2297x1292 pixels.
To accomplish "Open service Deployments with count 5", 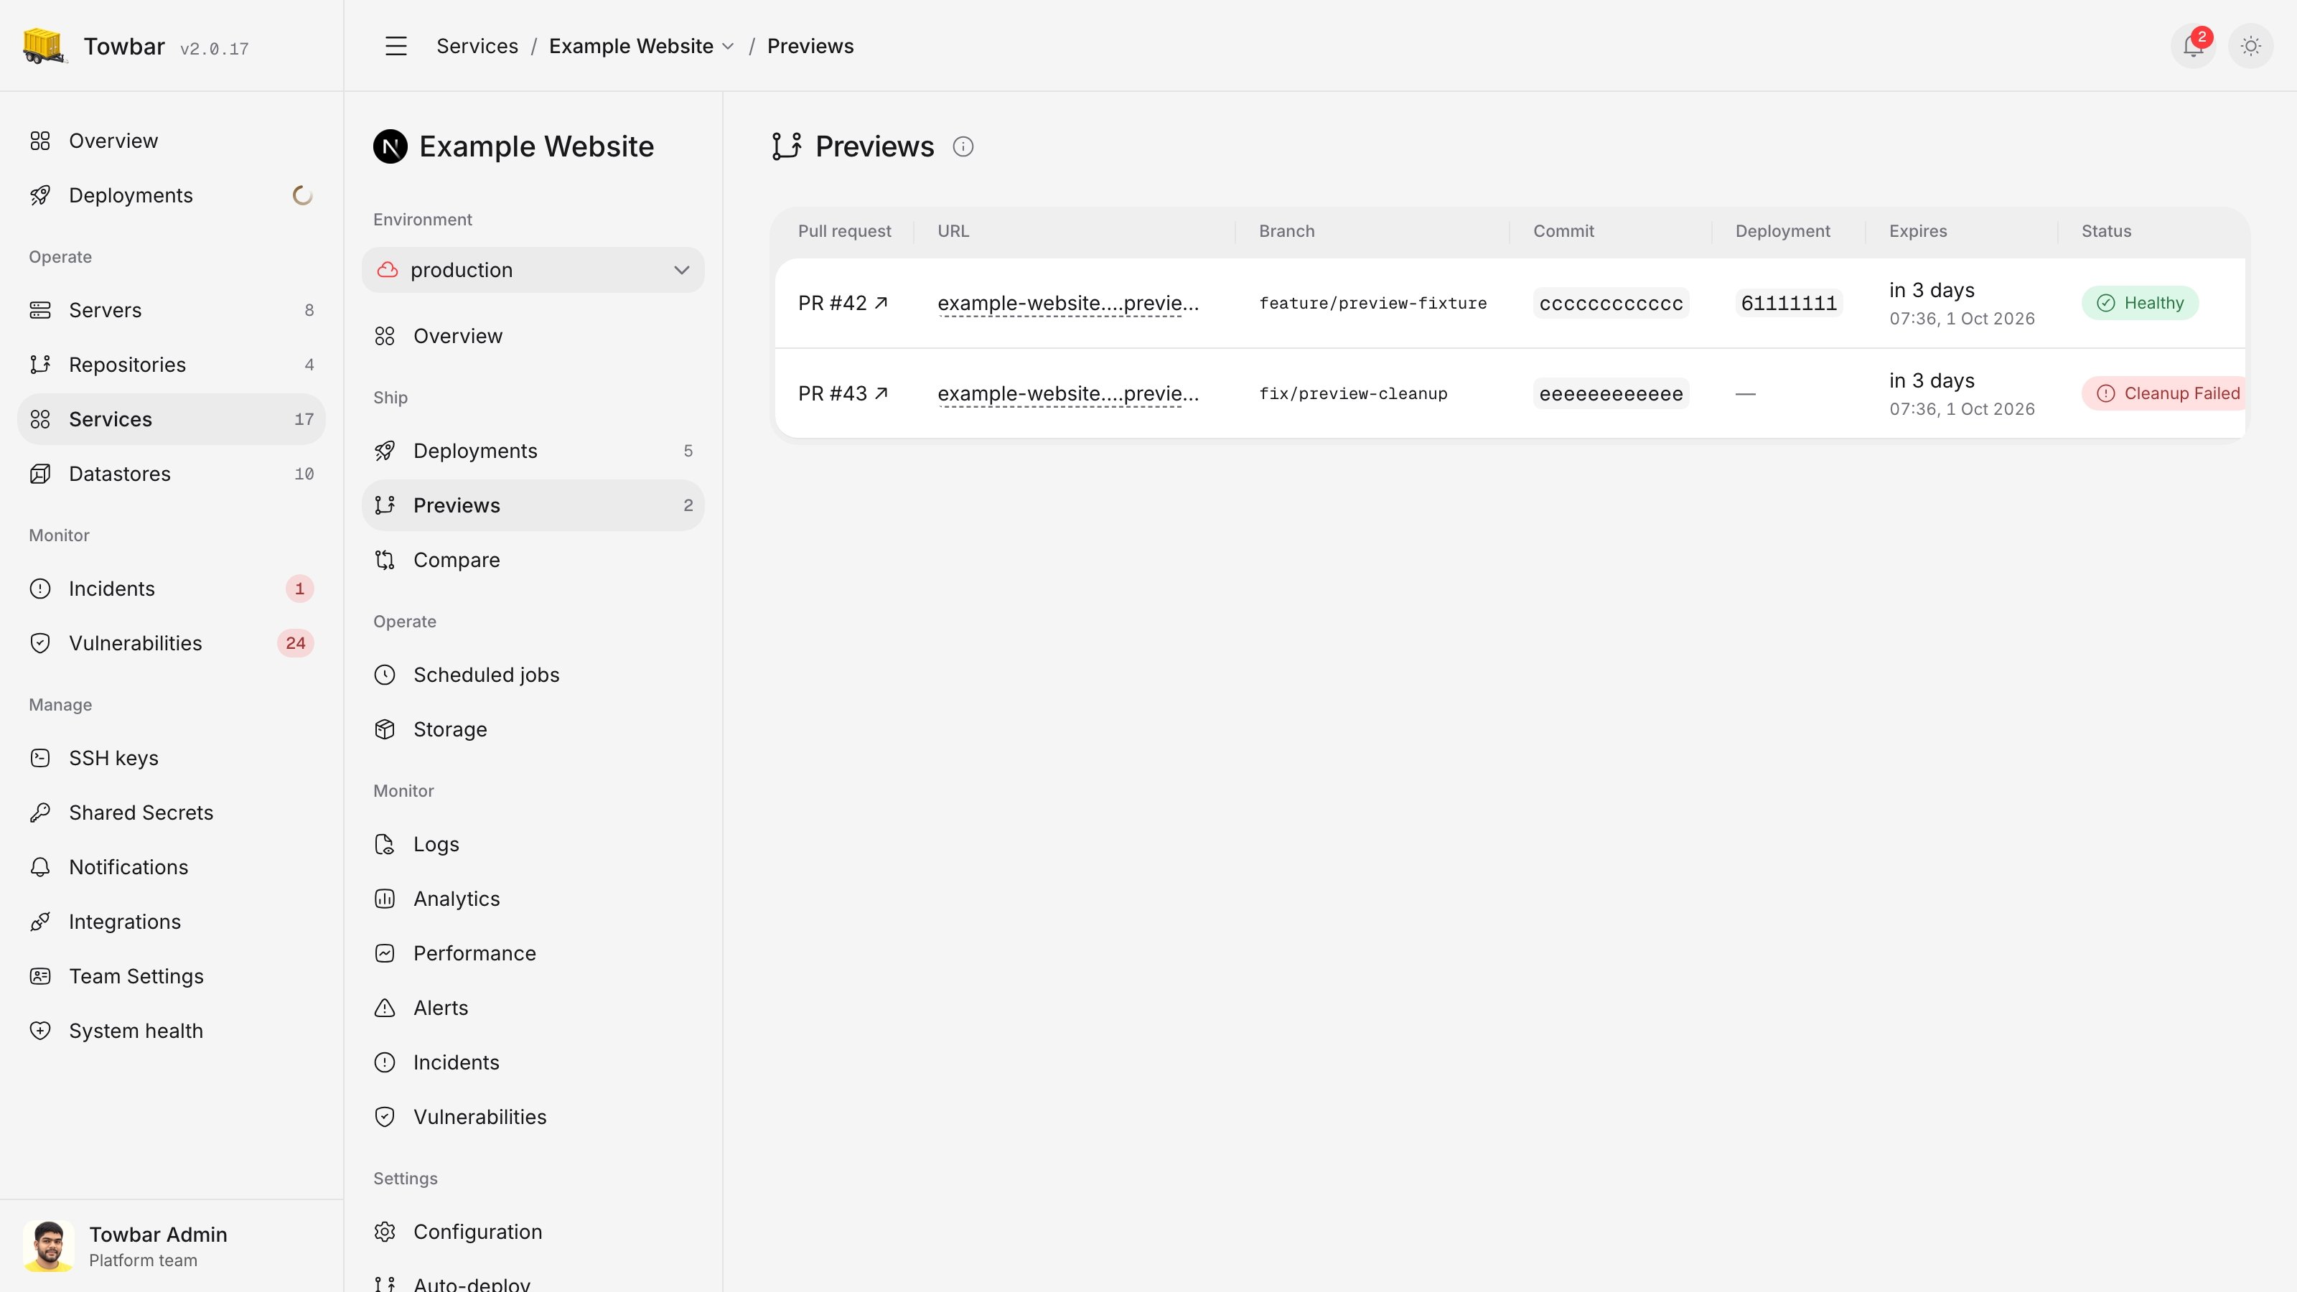I will point(533,450).
